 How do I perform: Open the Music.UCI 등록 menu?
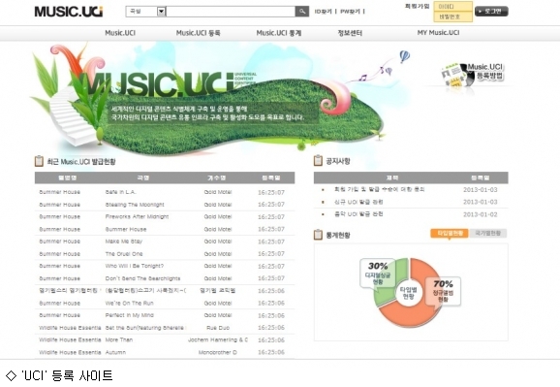pyautogui.click(x=199, y=33)
